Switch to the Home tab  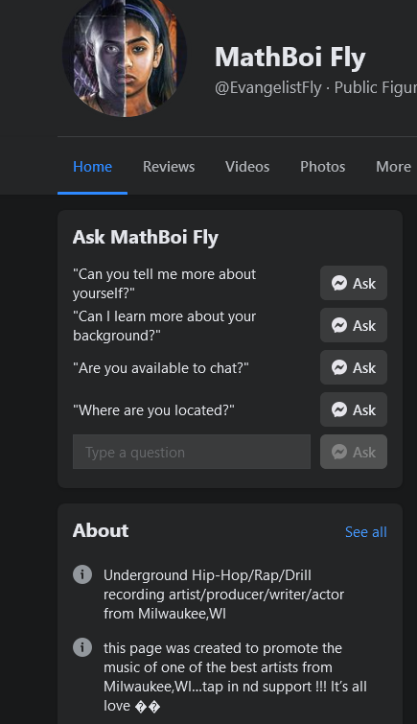click(x=92, y=167)
